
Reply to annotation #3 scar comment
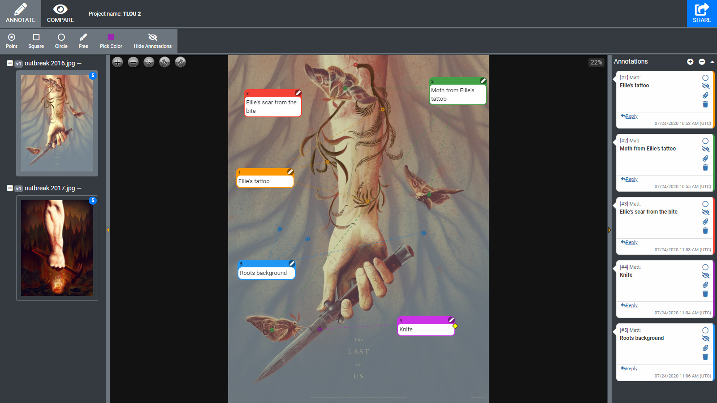pyautogui.click(x=629, y=242)
